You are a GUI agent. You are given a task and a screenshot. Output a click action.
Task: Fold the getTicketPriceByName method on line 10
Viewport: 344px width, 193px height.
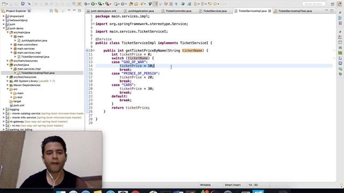(94, 50)
